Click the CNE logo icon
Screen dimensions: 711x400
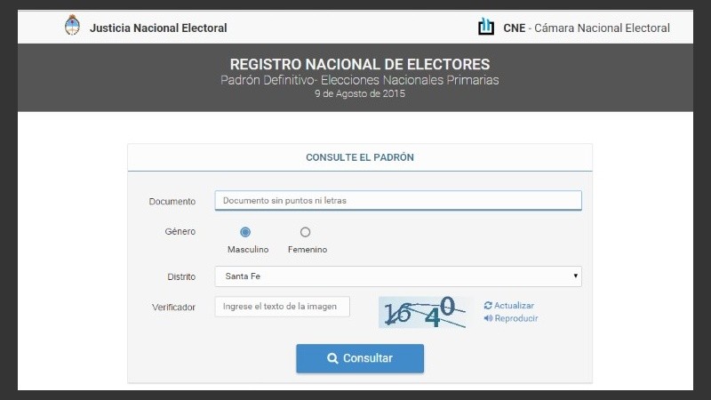[x=486, y=27]
